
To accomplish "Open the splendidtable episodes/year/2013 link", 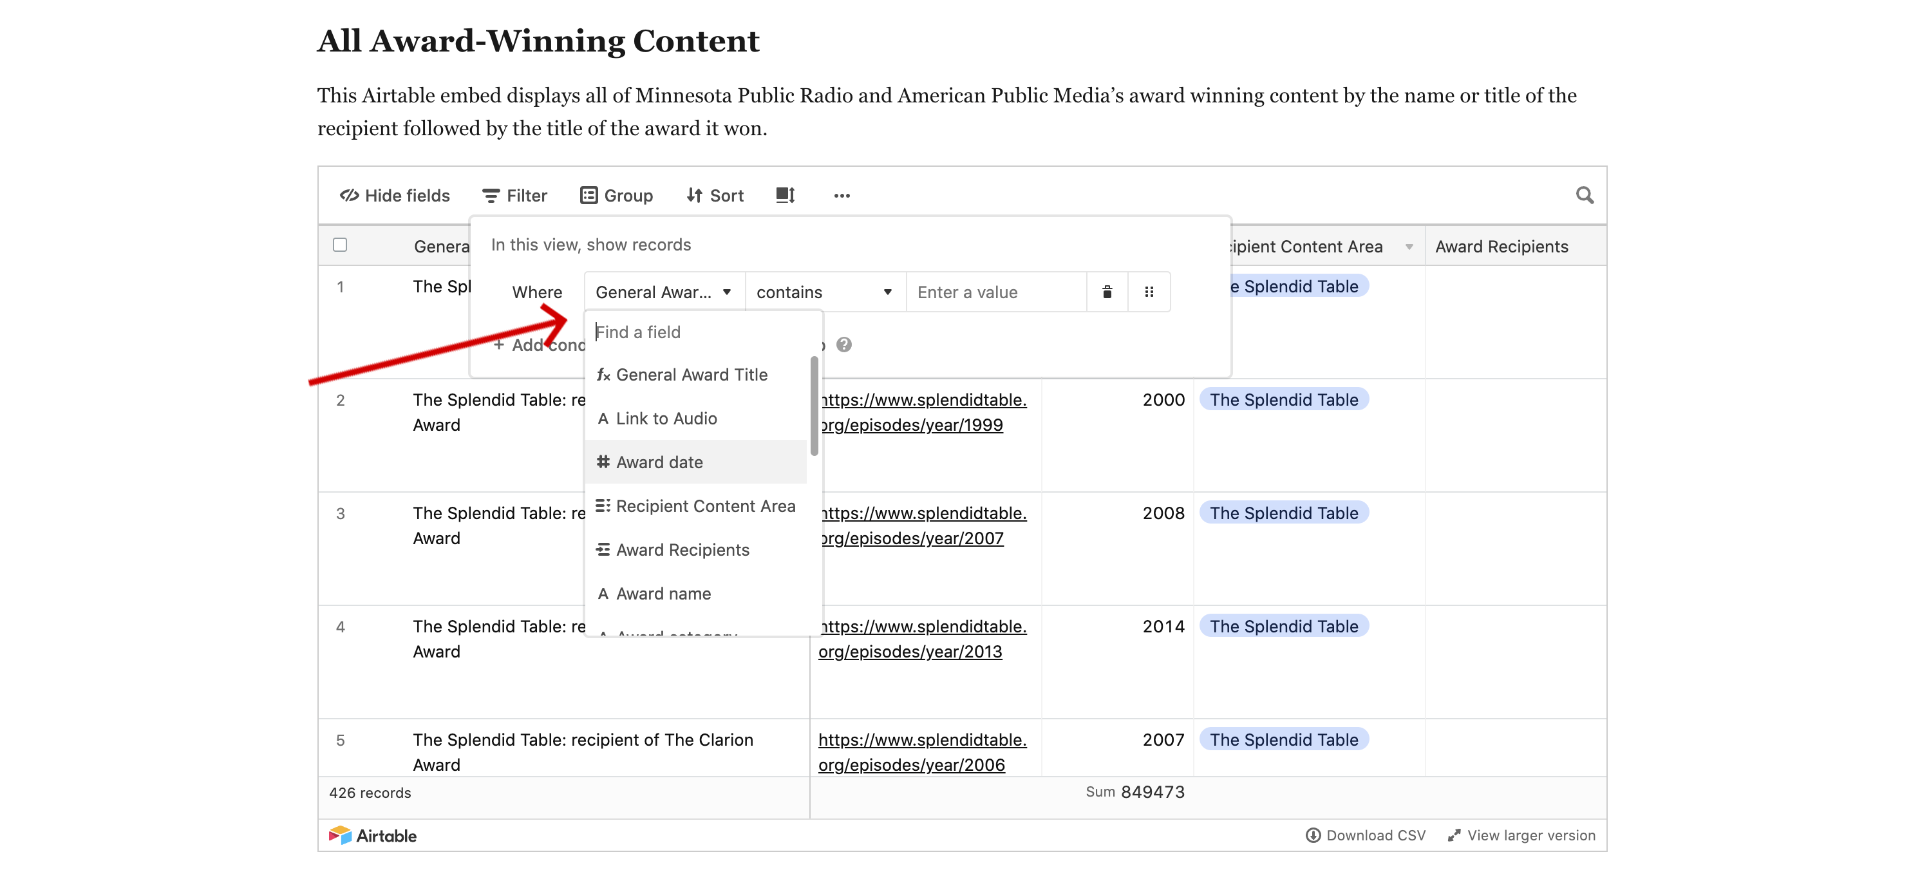I will [922, 639].
